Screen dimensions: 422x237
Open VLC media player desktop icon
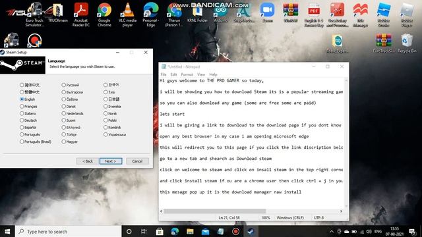point(127,14)
